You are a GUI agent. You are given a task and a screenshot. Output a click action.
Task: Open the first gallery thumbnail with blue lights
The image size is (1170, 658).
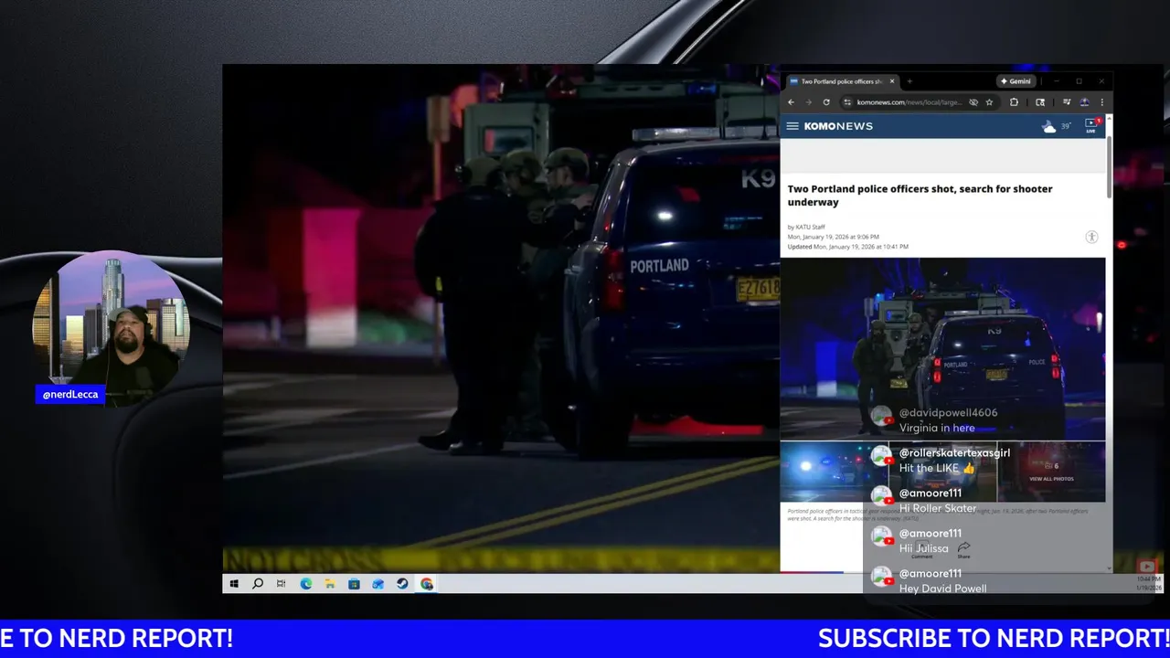[834, 472]
